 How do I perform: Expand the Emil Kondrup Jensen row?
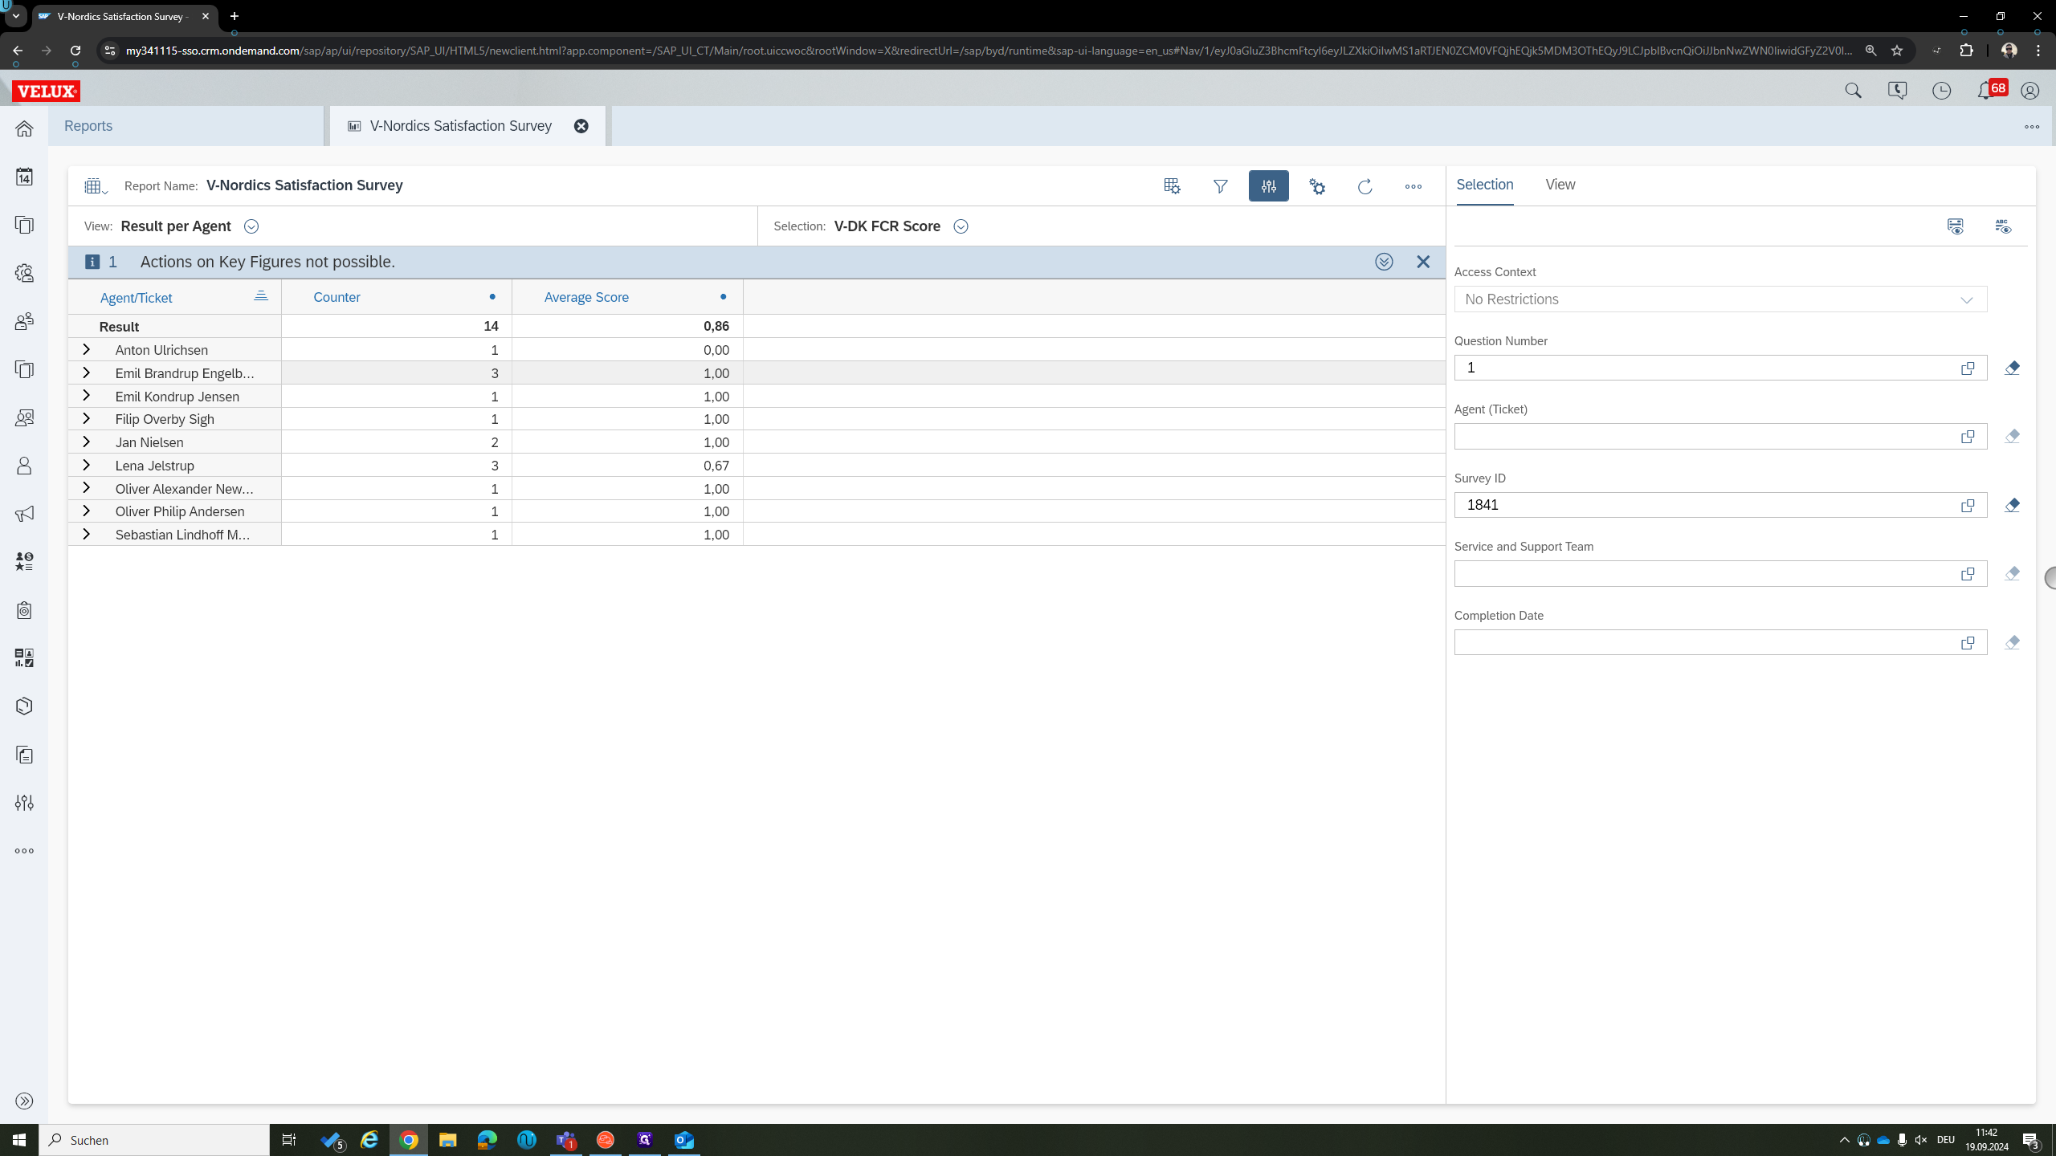[86, 396]
